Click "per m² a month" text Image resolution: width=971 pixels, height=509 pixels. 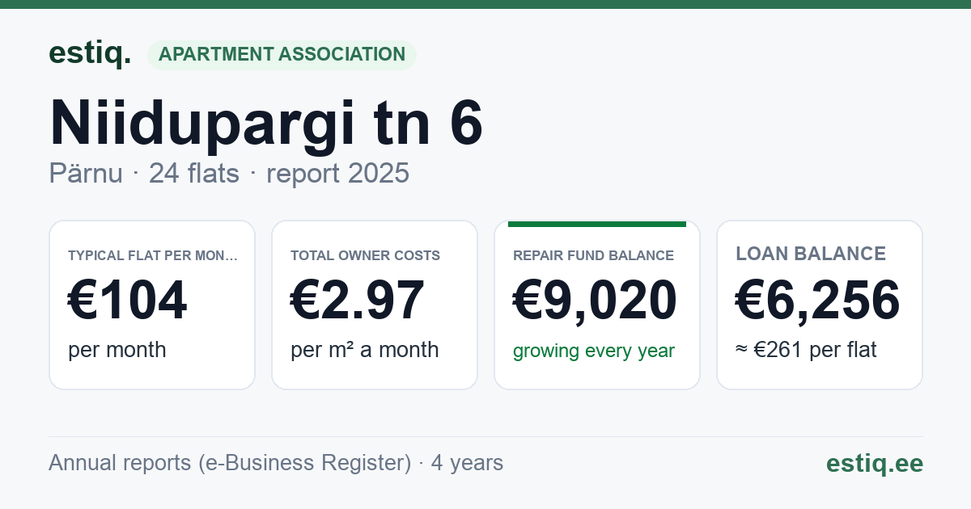tap(365, 350)
